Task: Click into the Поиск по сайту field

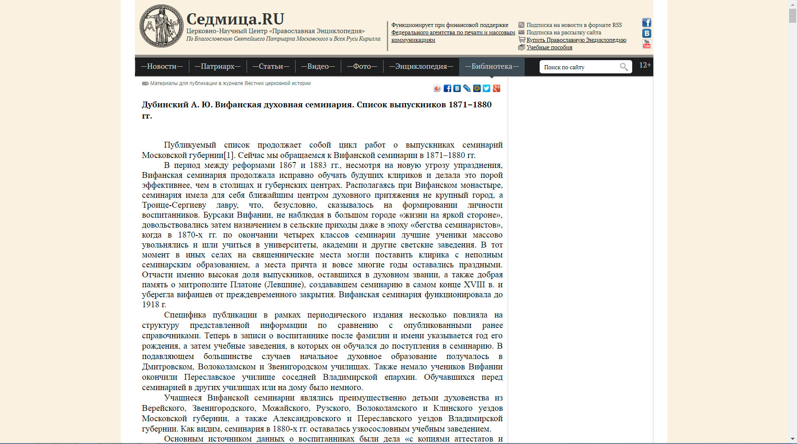Action: (580, 67)
